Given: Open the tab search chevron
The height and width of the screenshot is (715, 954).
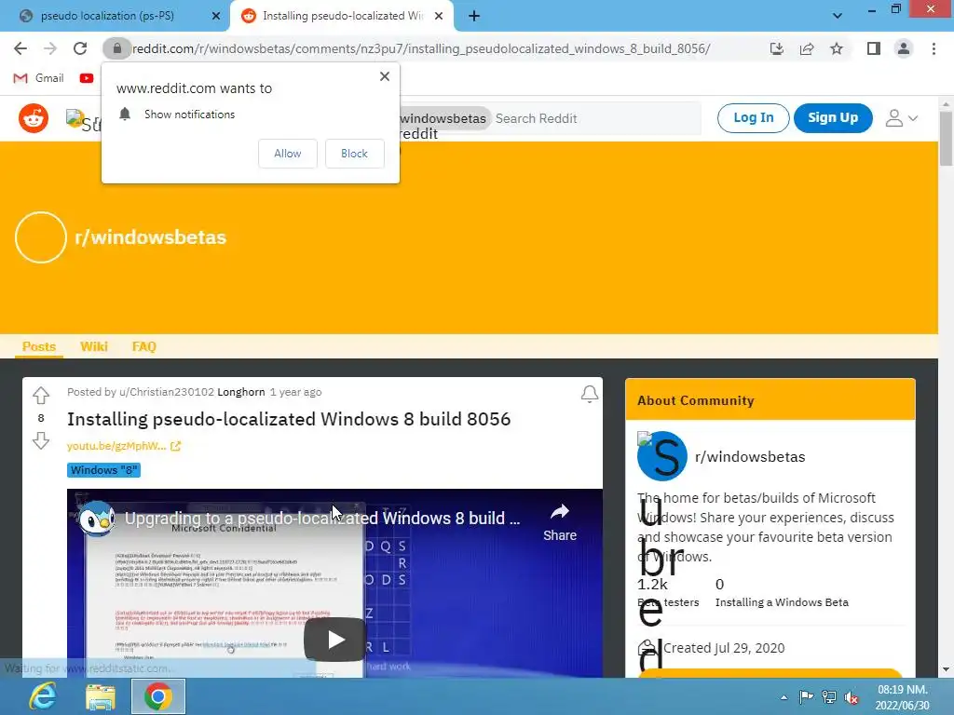Looking at the screenshot, I should 838,16.
